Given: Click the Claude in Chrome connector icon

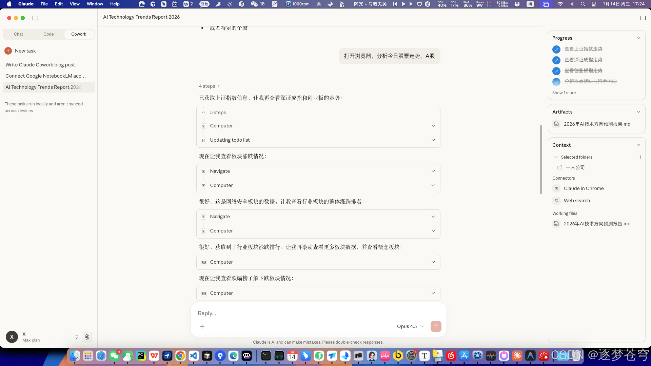Looking at the screenshot, I should point(556,188).
